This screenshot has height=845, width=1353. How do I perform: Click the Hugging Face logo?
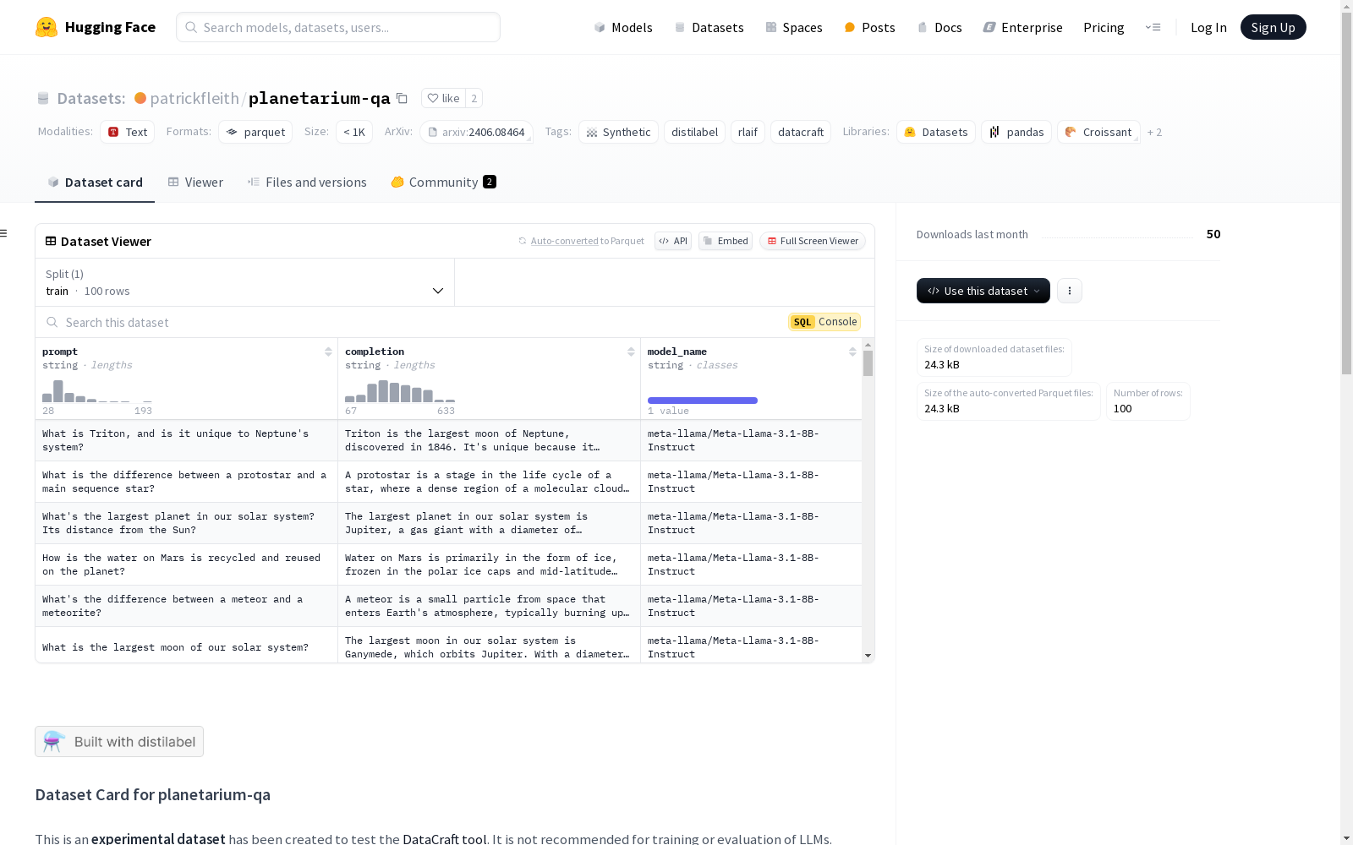(95, 27)
